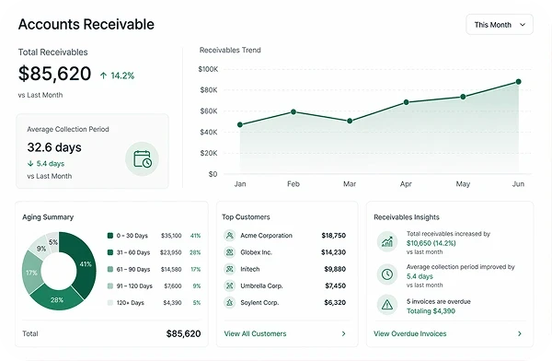Screen dimensions: 552x361
Task: Click the Globex Inc. customer icon
Action: (x=229, y=252)
